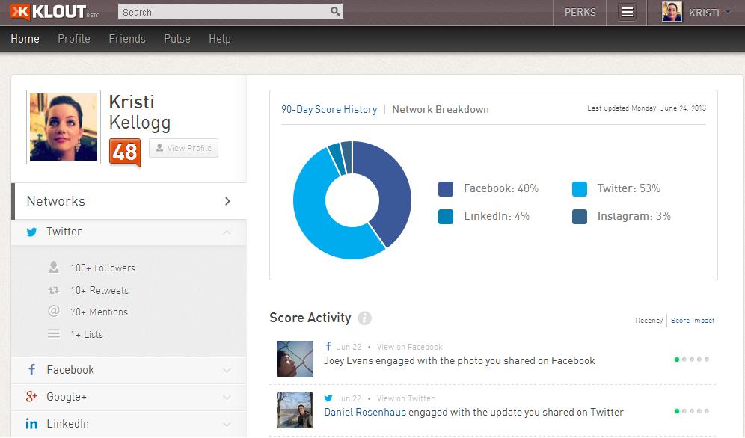Viewport: 745px width, 438px height.
Task: Click the '70+ Mentions' text
Action: (99, 312)
